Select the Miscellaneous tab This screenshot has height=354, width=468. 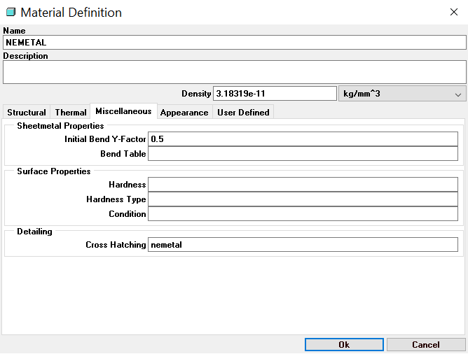(x=123, y=112)
